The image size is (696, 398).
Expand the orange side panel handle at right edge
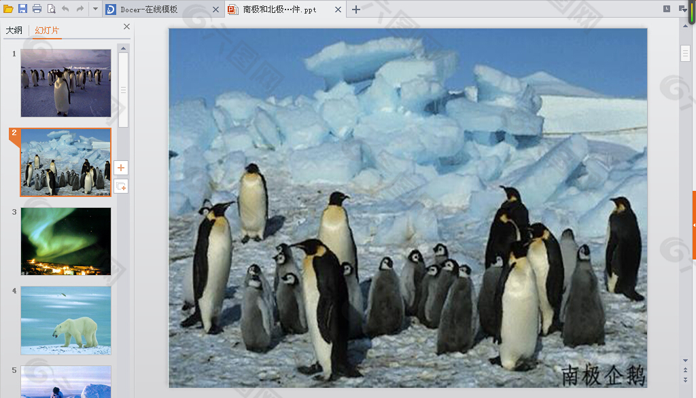[x=694, y=225]
